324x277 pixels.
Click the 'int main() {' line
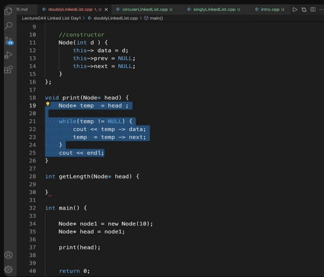pyautogui.click(x=66, y=208)
